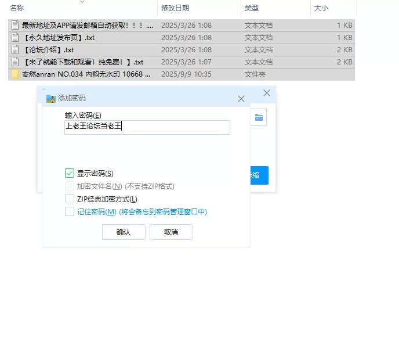Close the 添加密码 dialog with X
Viewport: 399px width, 356px height.
tap(241, 99)
